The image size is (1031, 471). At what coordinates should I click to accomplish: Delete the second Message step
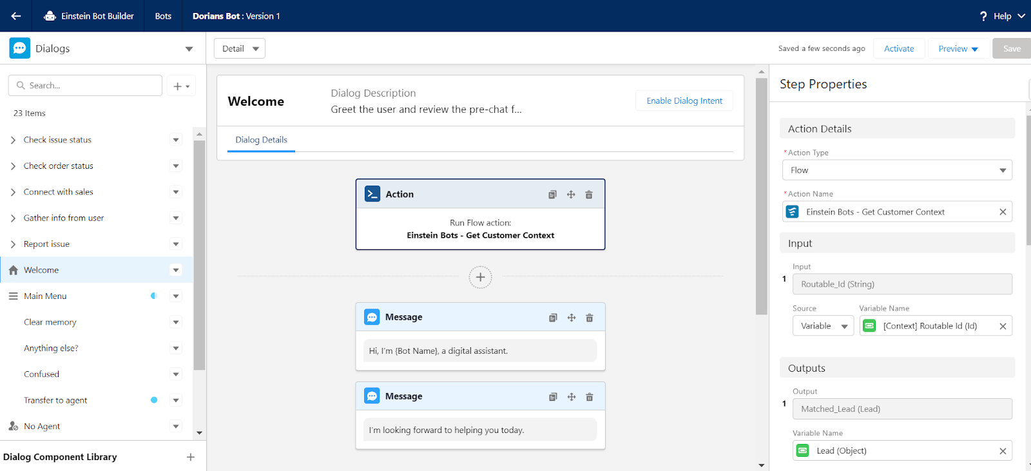[x=590, y=397]
